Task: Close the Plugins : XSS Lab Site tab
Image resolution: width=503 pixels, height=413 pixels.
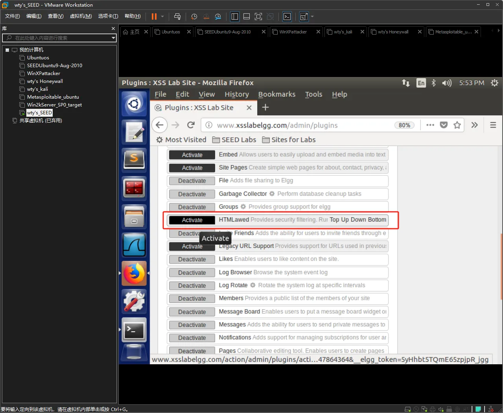Action: [249, 108]
